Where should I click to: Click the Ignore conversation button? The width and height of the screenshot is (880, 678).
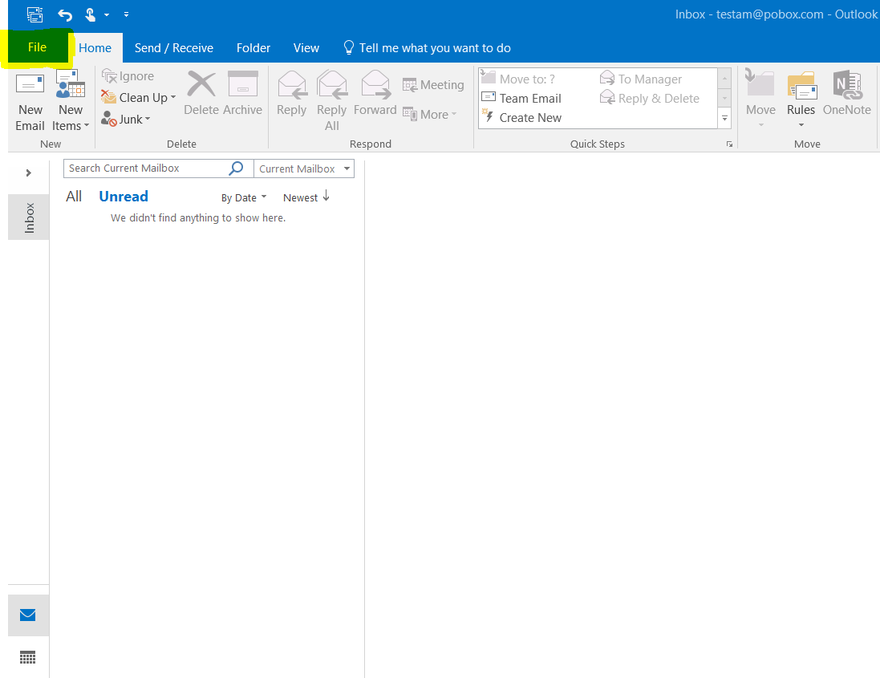click(128, 75)
